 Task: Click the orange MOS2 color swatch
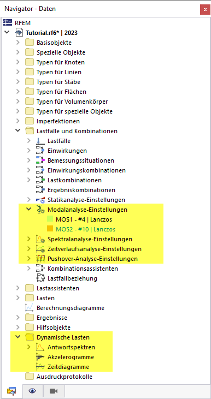pyautogui.click(x=50, y=229)
